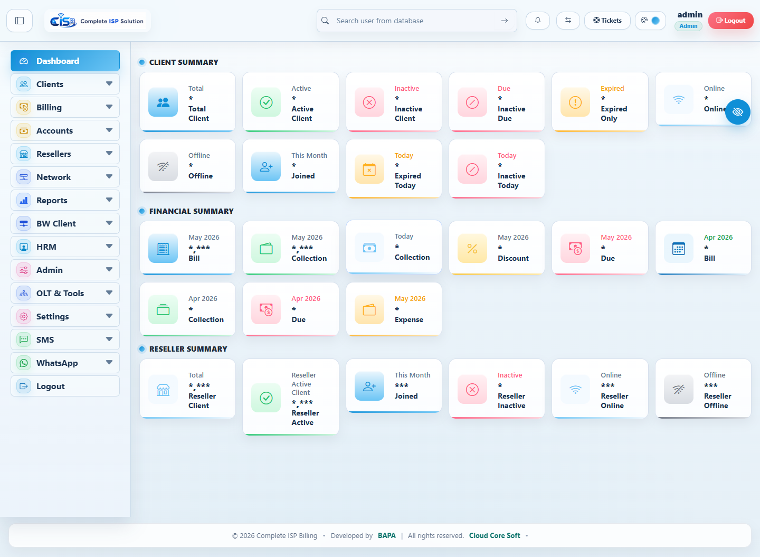Open the Reseller This Month Joined card
Image resolution: width=760 pixels, height=557 pixels.
pyautogui.click(x=394, y=386)
